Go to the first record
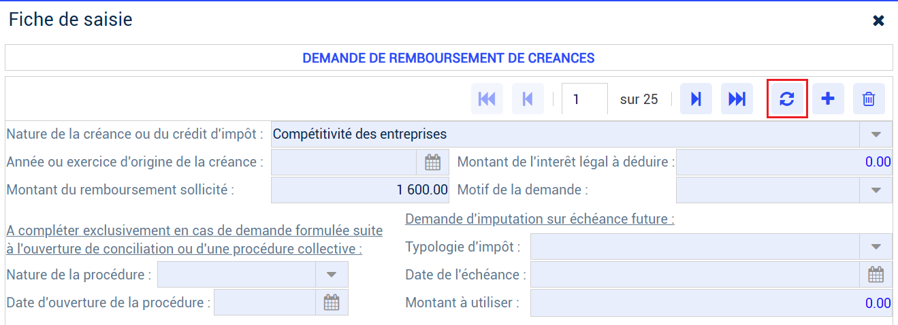Image resolution: width=898 pixels, height=325 pixels. pyautogui.click(x=487, y=99)
